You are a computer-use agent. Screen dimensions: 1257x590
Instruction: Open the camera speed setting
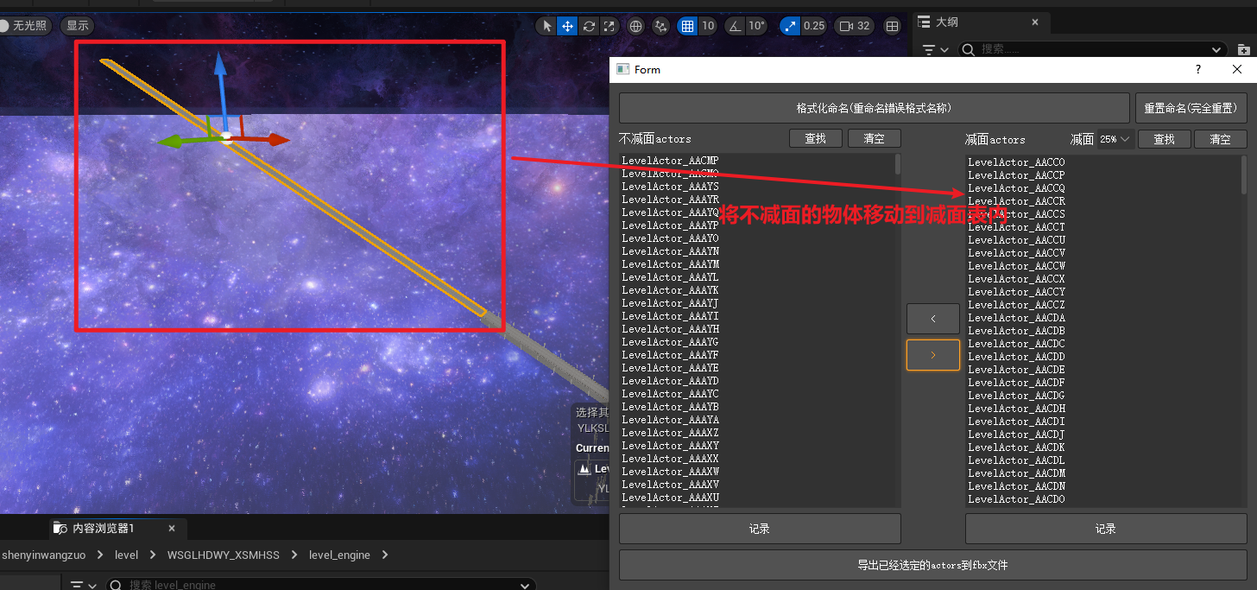coord(855,26)
